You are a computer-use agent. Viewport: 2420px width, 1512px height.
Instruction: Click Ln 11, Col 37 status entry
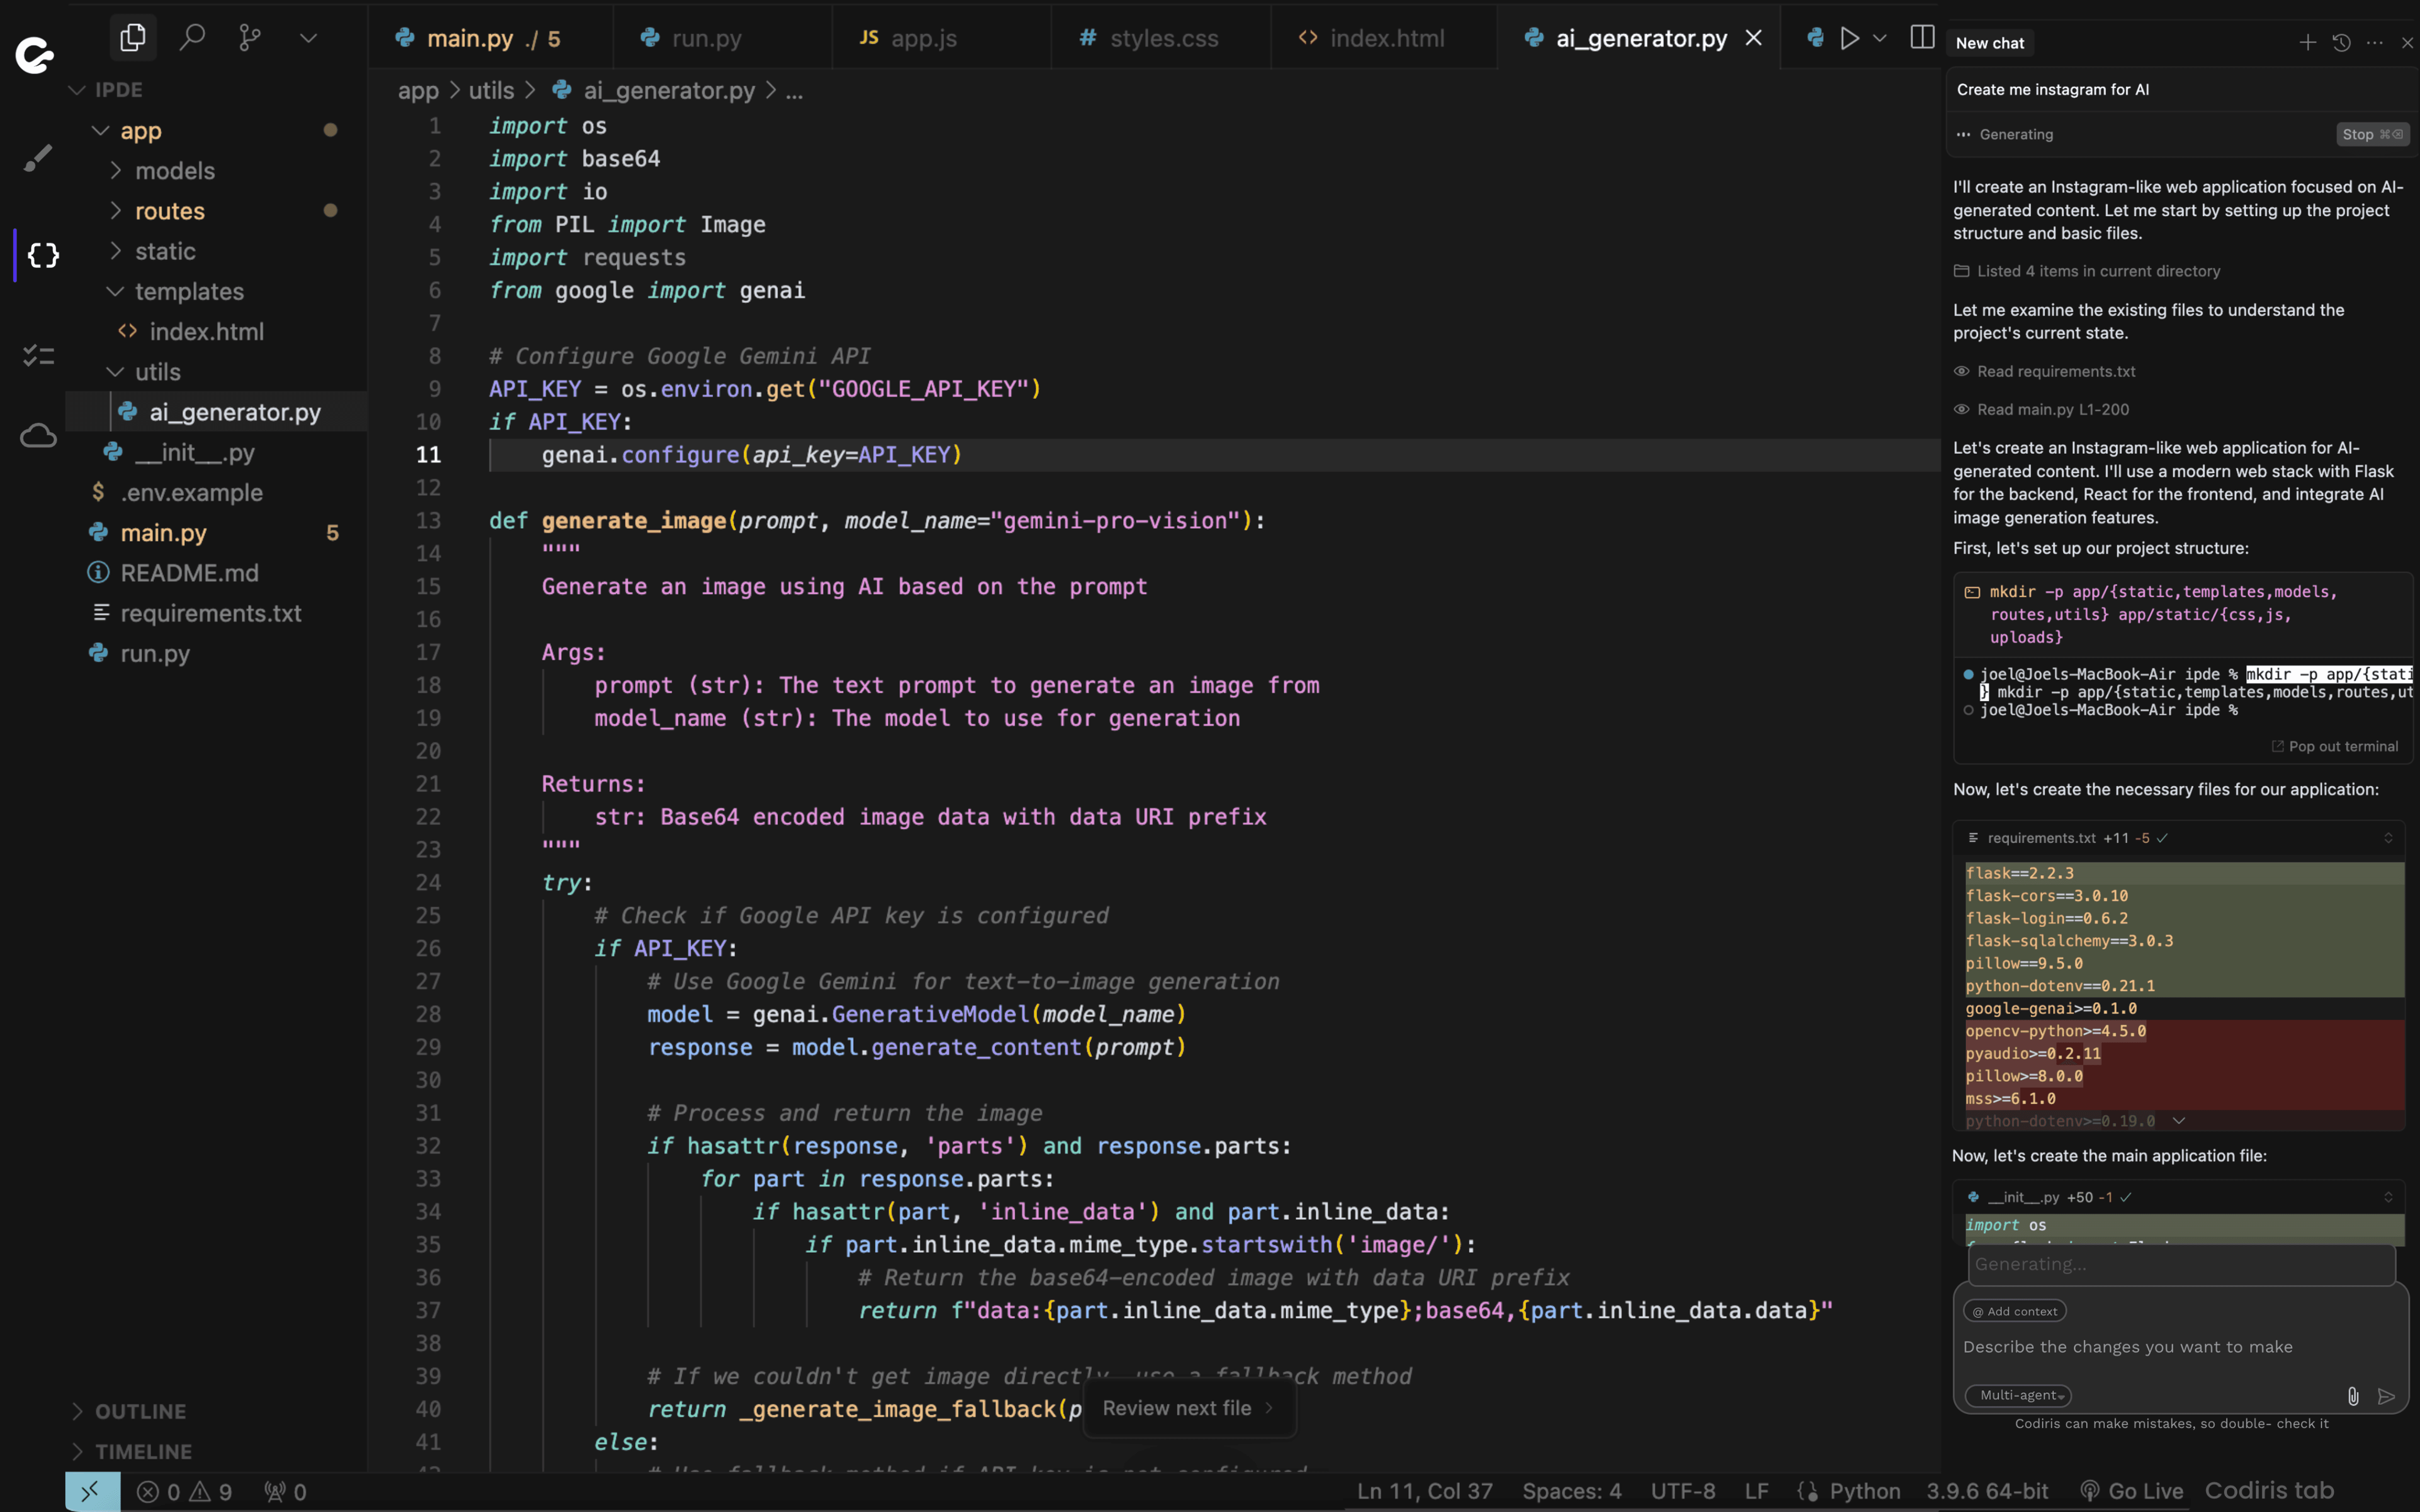point(1424,1491)
